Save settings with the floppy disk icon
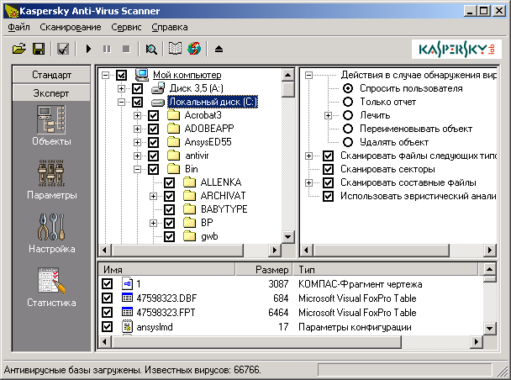 [x=39, y=50]
